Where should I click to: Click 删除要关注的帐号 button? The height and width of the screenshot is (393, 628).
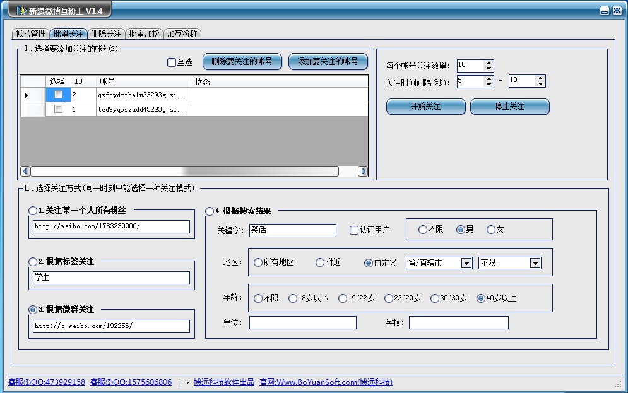(242, 62)
